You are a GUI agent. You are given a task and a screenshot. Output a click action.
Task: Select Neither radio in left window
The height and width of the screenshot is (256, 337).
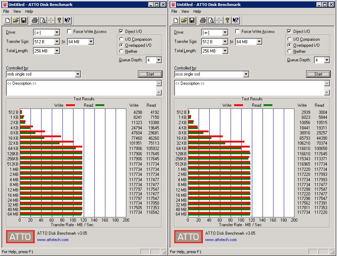point(121,51)
